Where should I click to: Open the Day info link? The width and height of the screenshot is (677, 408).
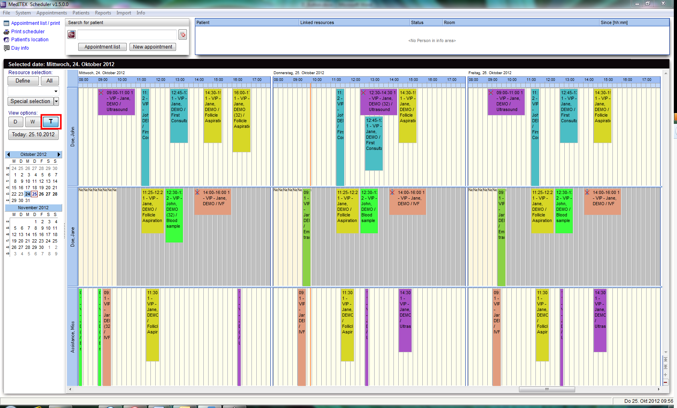[x=20, y=48]
